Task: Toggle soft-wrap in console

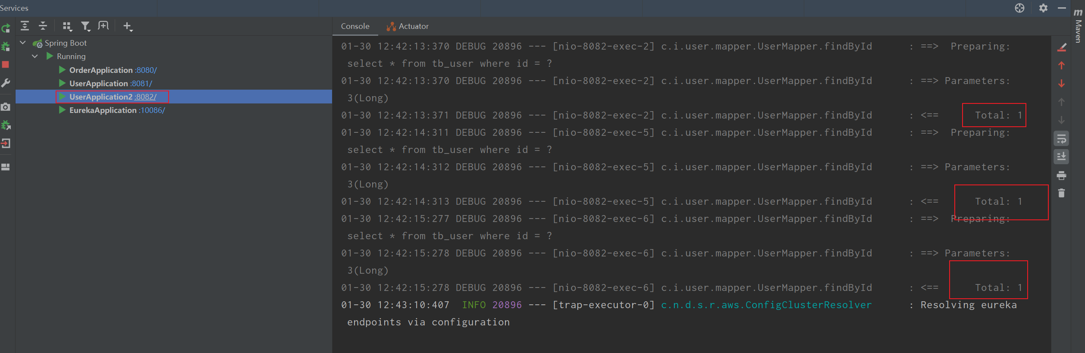Action: pyautogui.click(x=1062, y=139)
